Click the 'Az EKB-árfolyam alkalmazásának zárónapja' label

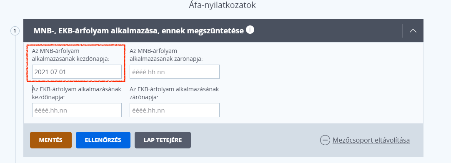pyautogui.click(x=174, y=93)
